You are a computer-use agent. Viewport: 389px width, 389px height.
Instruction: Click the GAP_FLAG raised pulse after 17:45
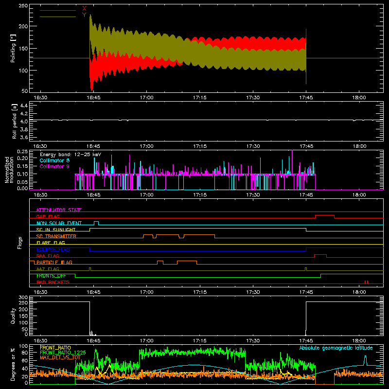point(325,215)
